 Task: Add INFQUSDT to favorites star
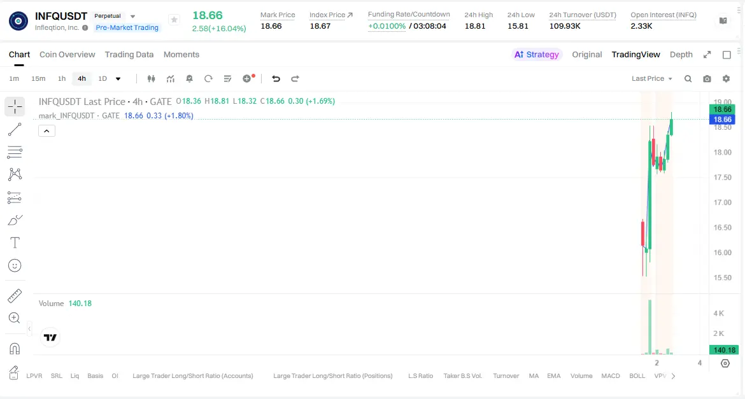(174, 20)
